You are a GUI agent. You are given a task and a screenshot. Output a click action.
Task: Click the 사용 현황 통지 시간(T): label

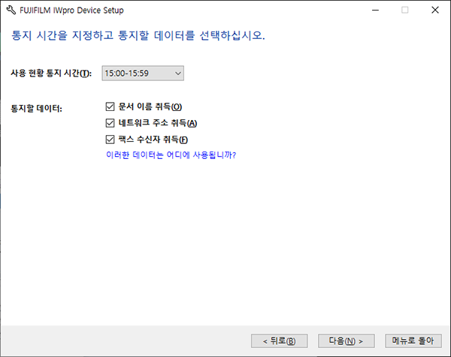(x=51, y=73)
